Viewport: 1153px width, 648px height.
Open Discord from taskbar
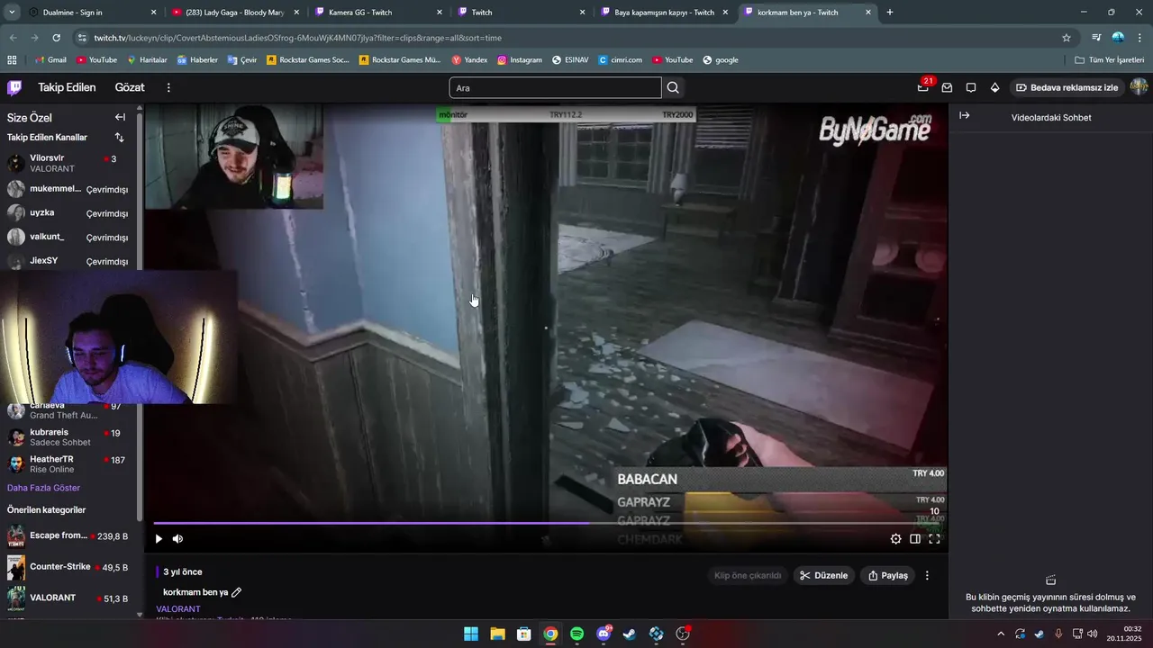click(x=604, y=634)
